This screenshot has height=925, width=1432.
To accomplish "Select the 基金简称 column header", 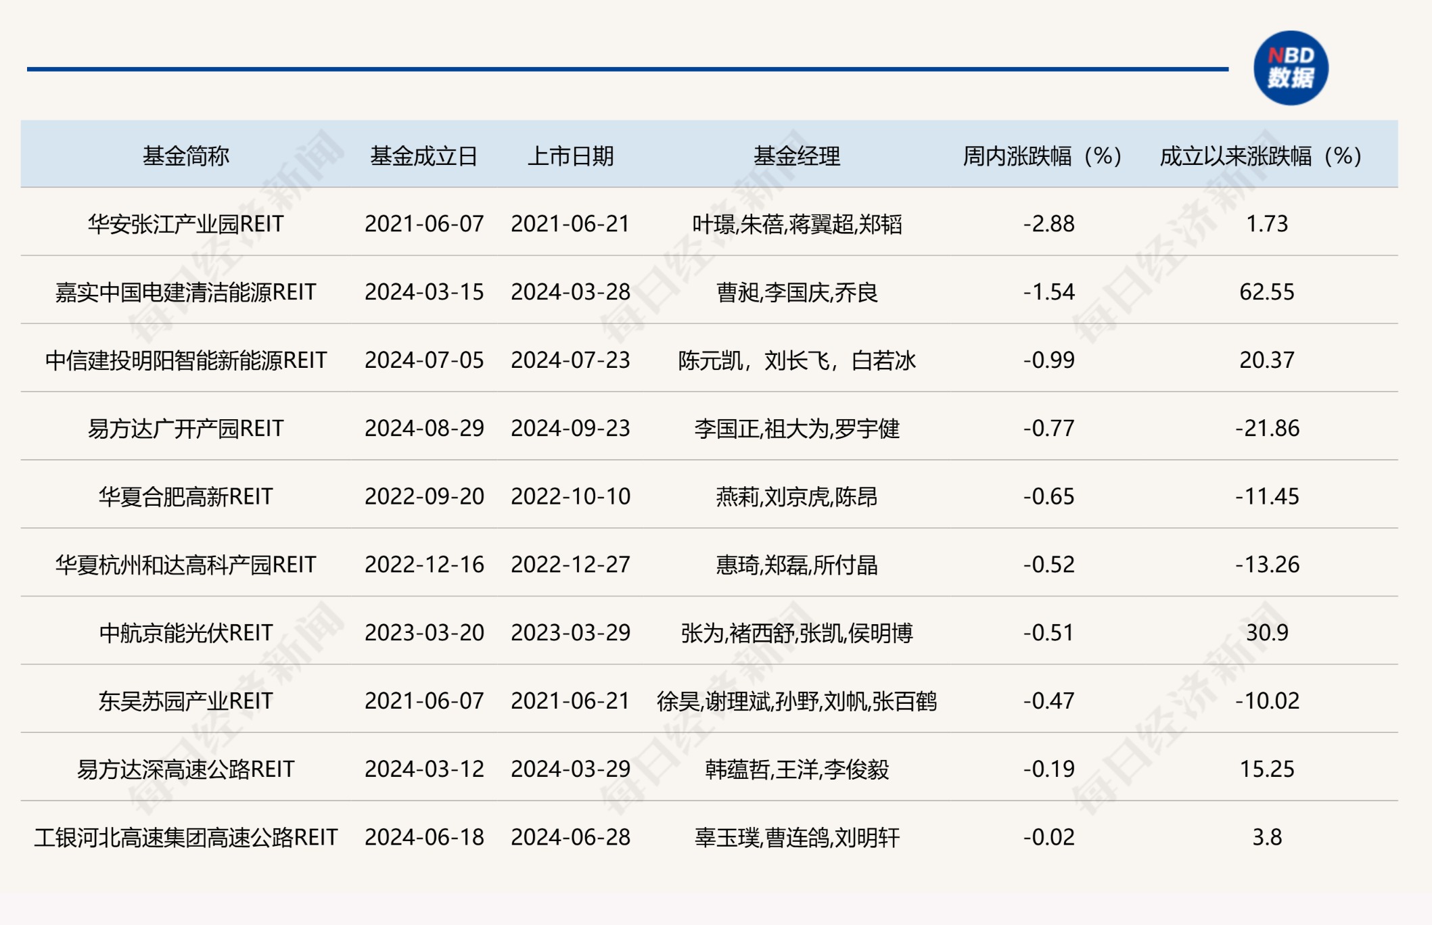I will click(185, 155).
